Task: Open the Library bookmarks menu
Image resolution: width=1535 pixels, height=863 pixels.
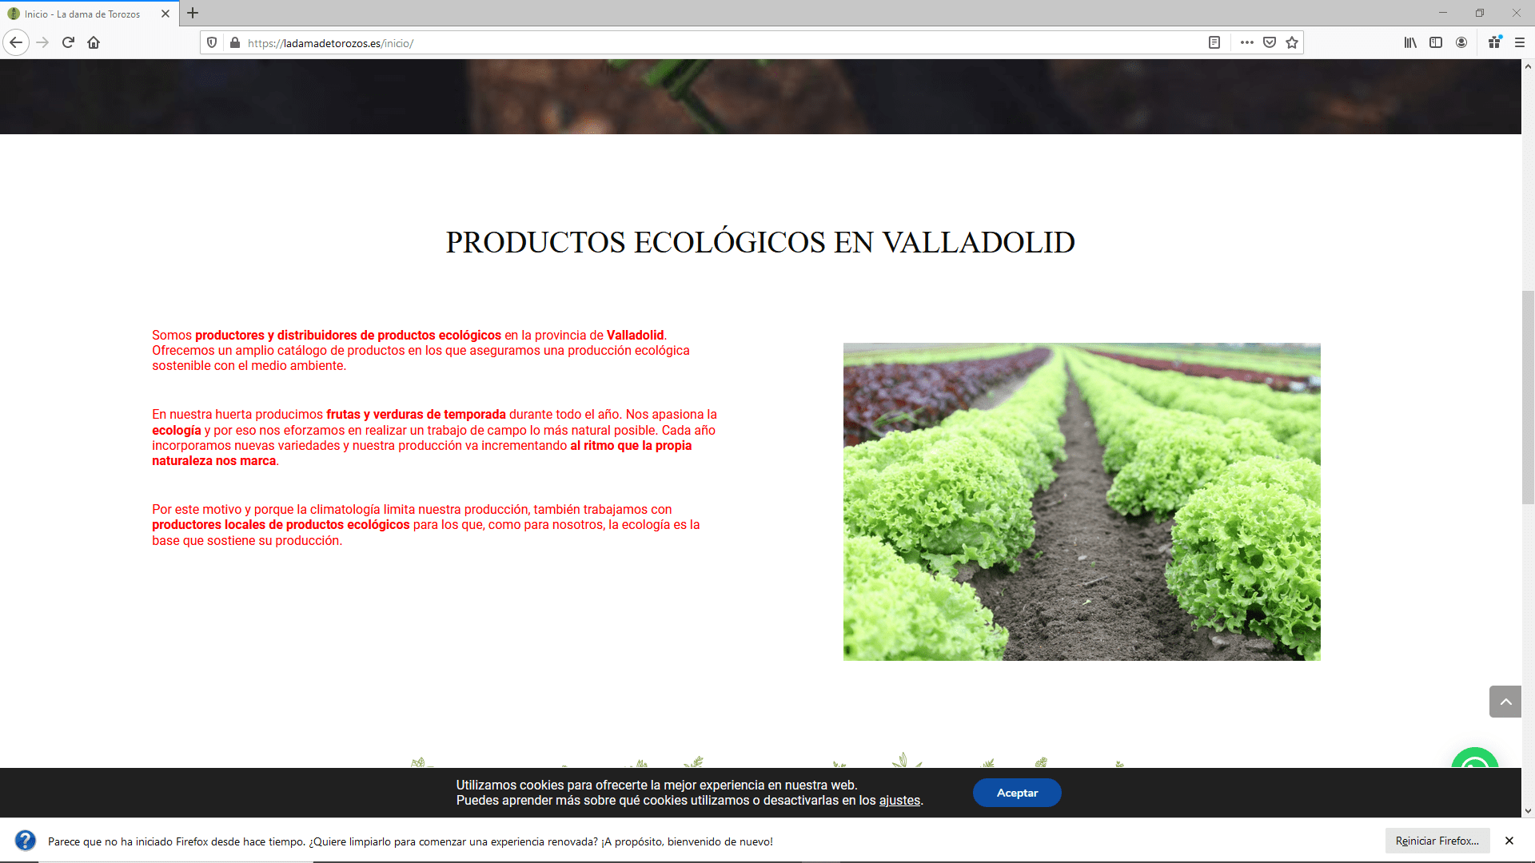Action: click(1410, 42)
